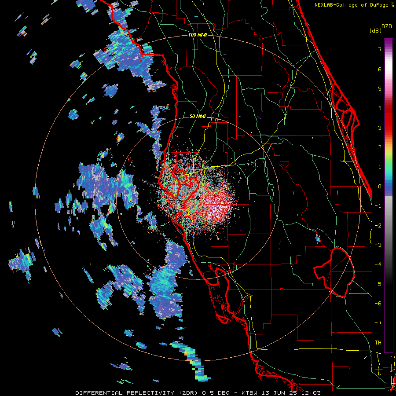
Task: Click the KTBW station identifier in caption
Action: pyautogui.click(x=249, y=393)
